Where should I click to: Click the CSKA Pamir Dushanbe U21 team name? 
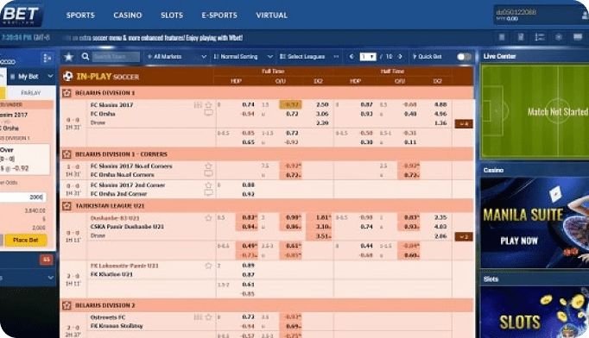click(127, 227)
